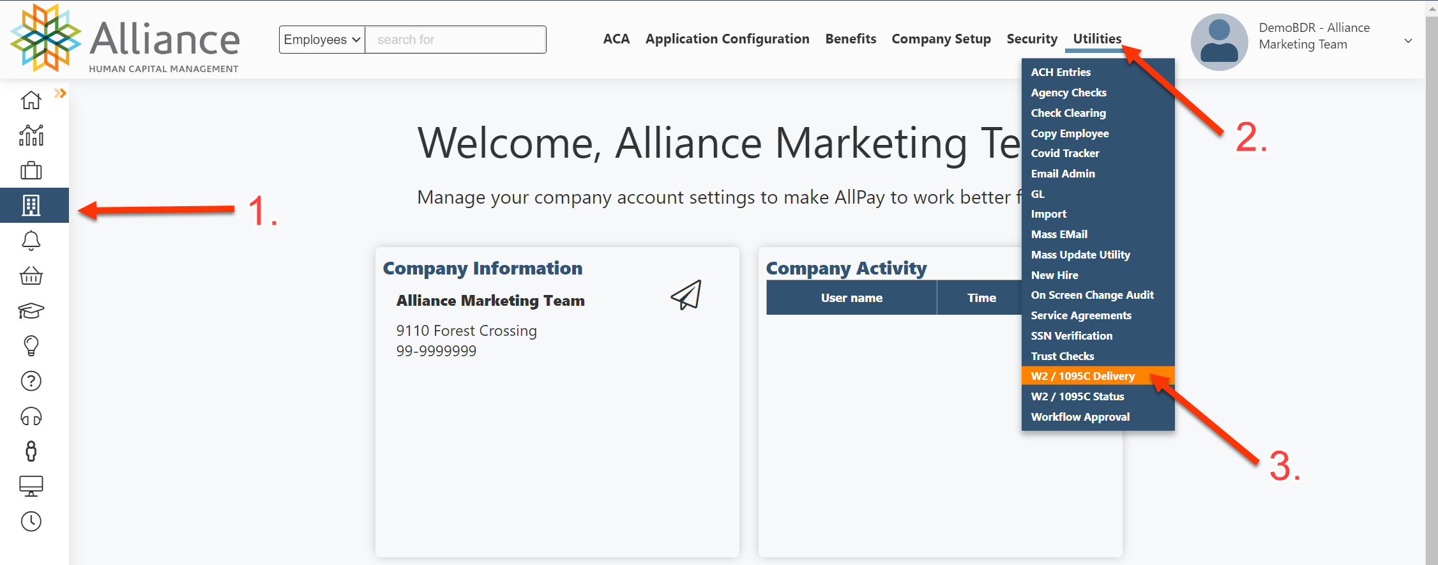The image size is (1438, 565).
Task: Open the headset support icon
Action: point(31,416)
